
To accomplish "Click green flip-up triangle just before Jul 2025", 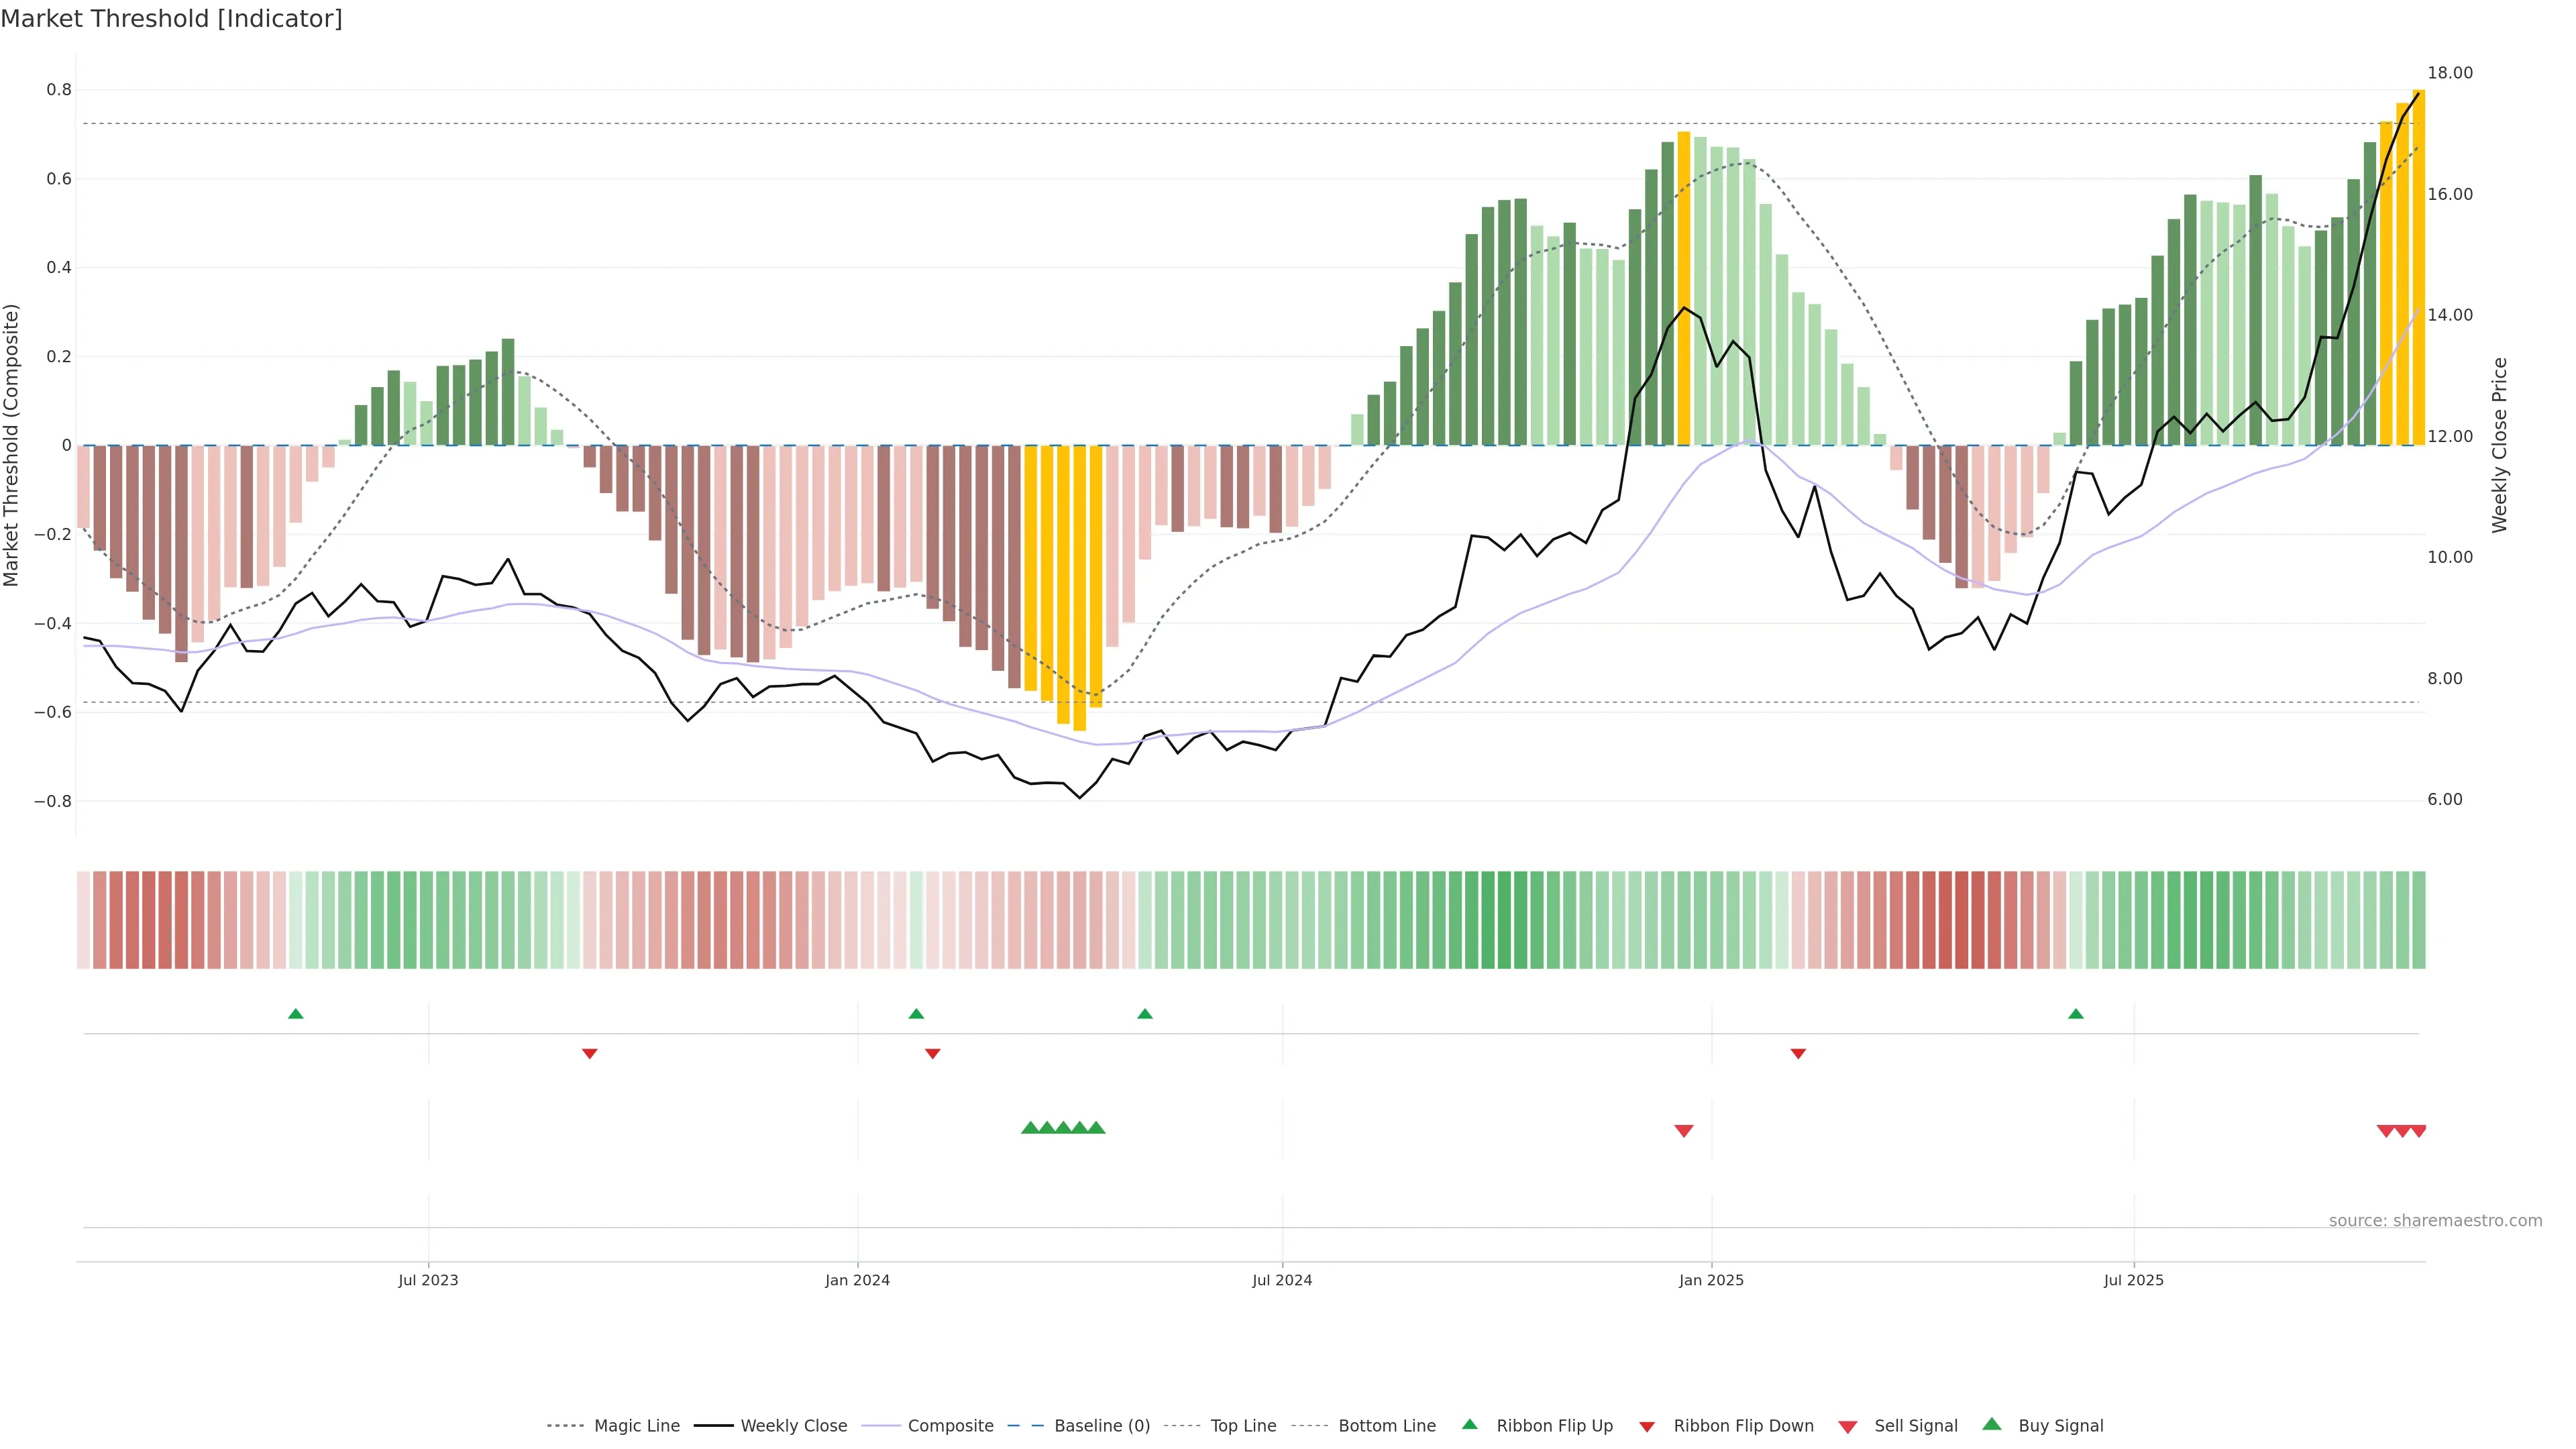I will 2076,1014.
